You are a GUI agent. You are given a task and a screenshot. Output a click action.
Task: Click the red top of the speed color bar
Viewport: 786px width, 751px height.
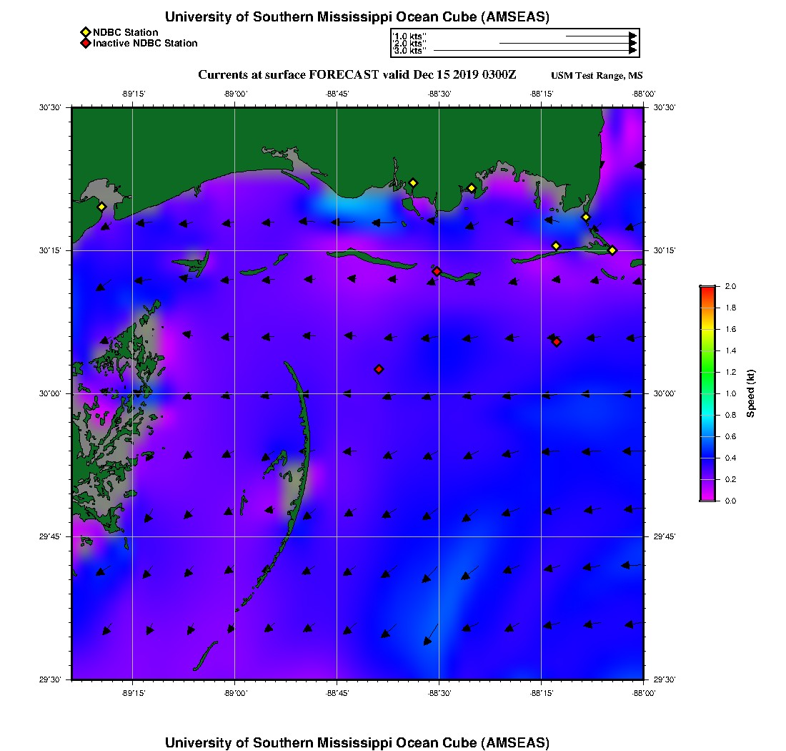click(x=708, y=292)
